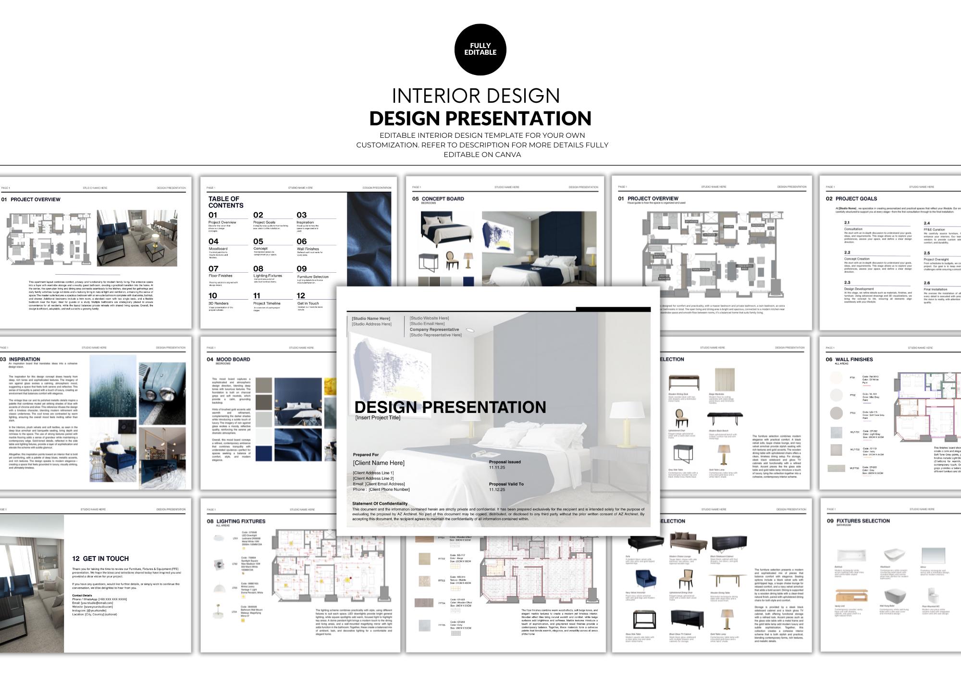Select the "Proposal Issued" date 11.11.25
Viewport: 961px width, 679px height.
pos(497,467)
